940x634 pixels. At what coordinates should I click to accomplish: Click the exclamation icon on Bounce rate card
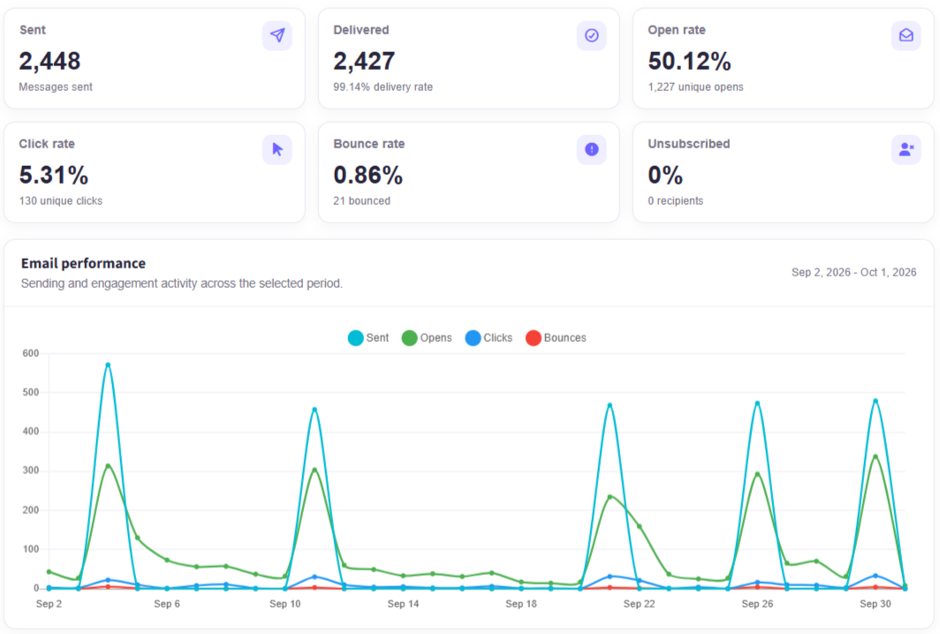point(592,149)
